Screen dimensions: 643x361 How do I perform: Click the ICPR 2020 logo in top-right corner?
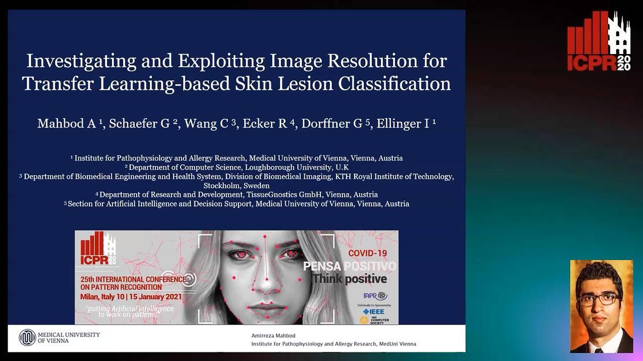(x=599, y=42)
